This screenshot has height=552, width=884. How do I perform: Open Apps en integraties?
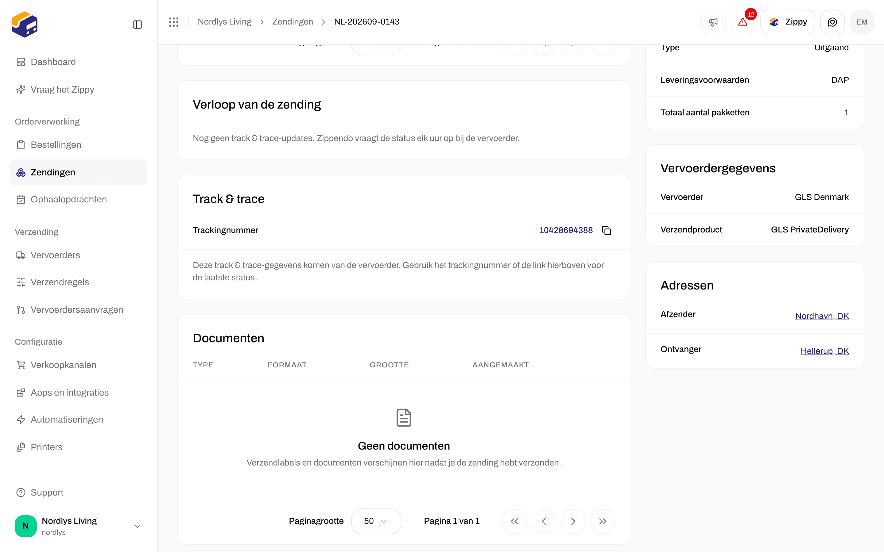point(79,393)
